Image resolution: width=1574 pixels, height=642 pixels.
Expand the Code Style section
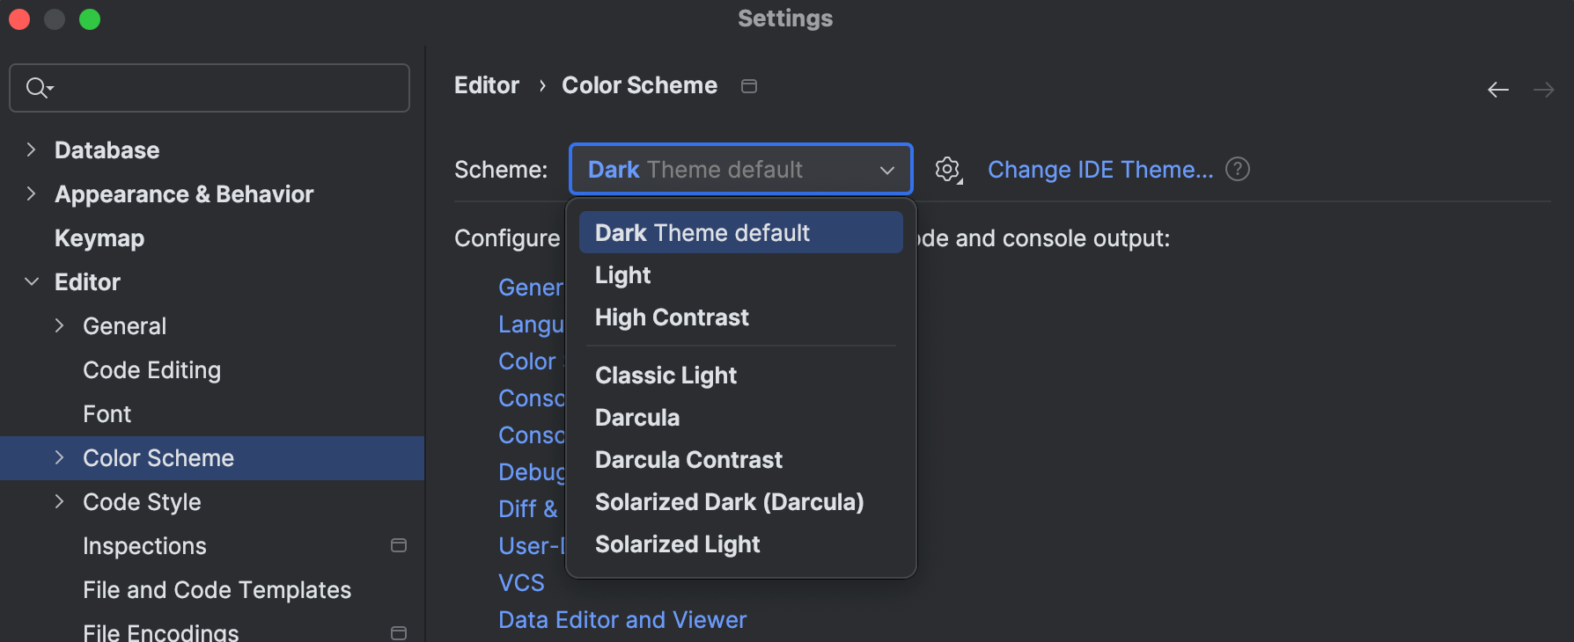[x=59, y=501]
